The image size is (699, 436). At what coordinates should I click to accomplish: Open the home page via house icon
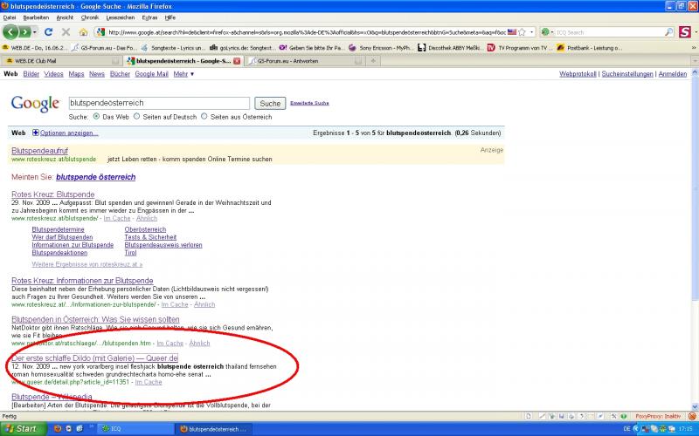coord(83,32)
